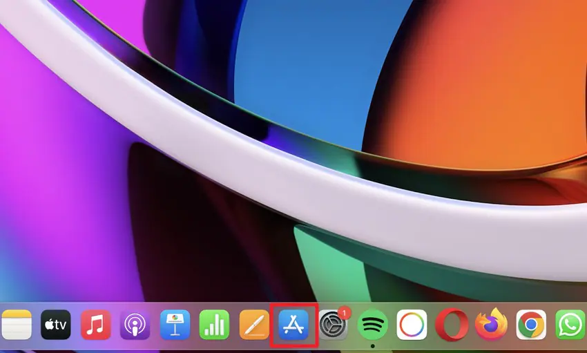Open Google Chrome from the Dock
Viewport: 587px width, 353px height.
(x=531, y=325)
